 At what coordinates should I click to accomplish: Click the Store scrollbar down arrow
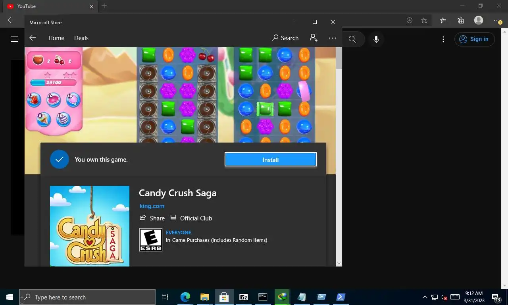(x=339, y=263)
